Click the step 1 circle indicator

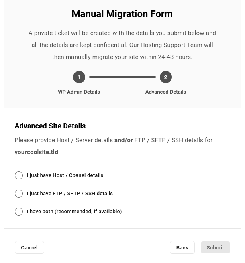click(79, 77)
